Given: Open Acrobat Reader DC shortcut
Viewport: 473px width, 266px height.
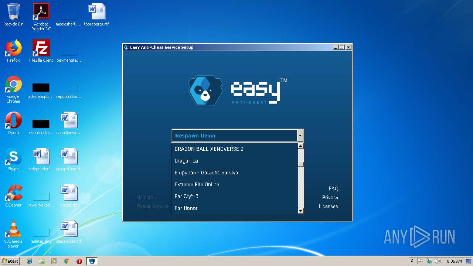Looking at the screenshot, I should coord(41,17).
